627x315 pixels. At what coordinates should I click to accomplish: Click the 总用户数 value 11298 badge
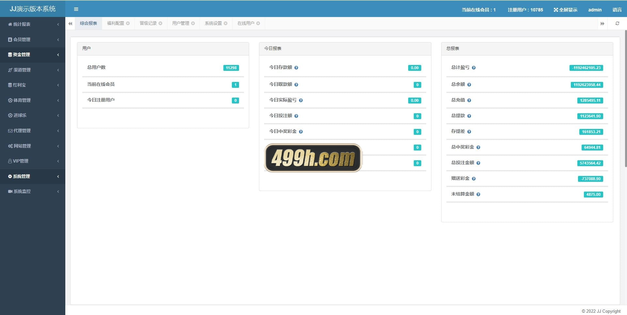[231, 68]
